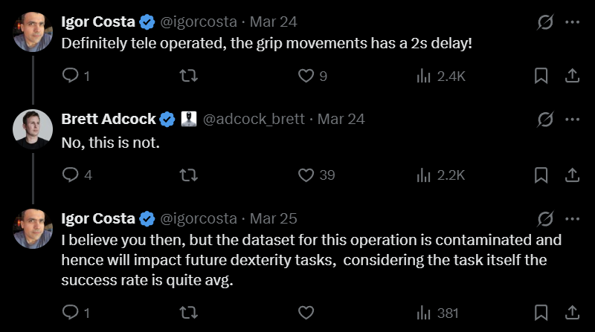This screenshot has height=332, width=595.
Task: Reply to Igor Costa's first tweet
Action: [x=71, y=76]
